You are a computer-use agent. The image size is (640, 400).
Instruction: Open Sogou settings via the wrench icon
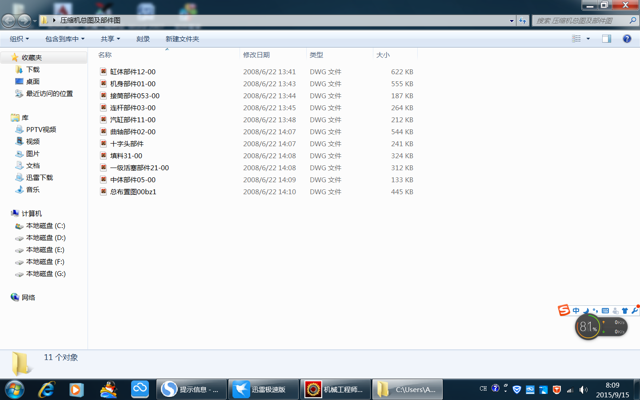[x=635, y=311]
